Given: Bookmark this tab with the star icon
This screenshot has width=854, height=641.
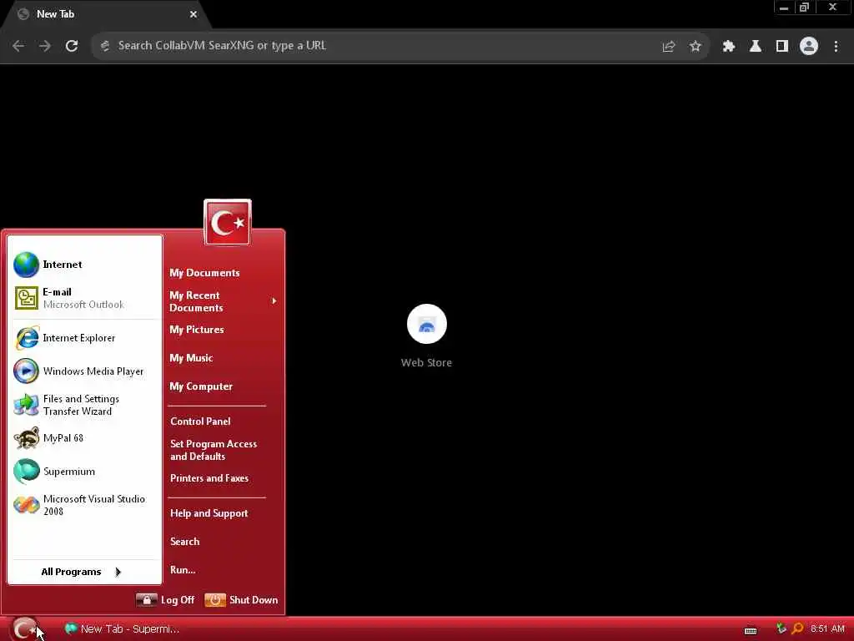Looking at the screenshot, I should point(695,47).
